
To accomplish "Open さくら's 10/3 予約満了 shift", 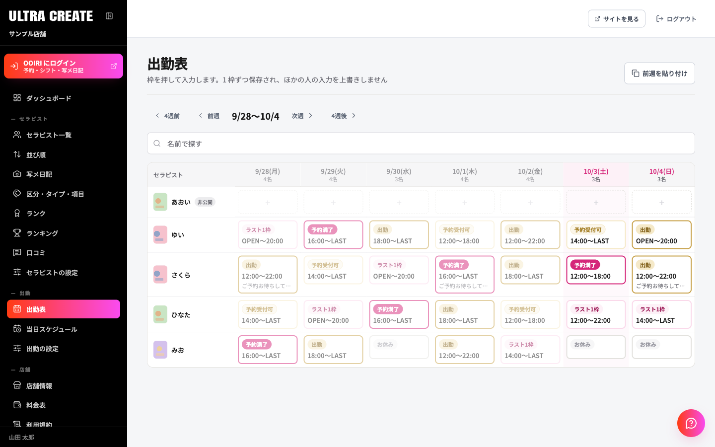I will [596, 270].
